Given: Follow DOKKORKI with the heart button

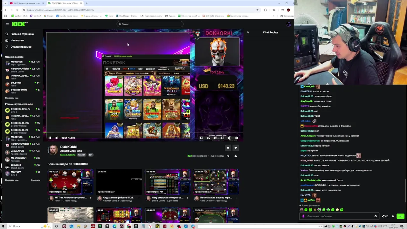Looking at the screenshot, I should point(236,148).
